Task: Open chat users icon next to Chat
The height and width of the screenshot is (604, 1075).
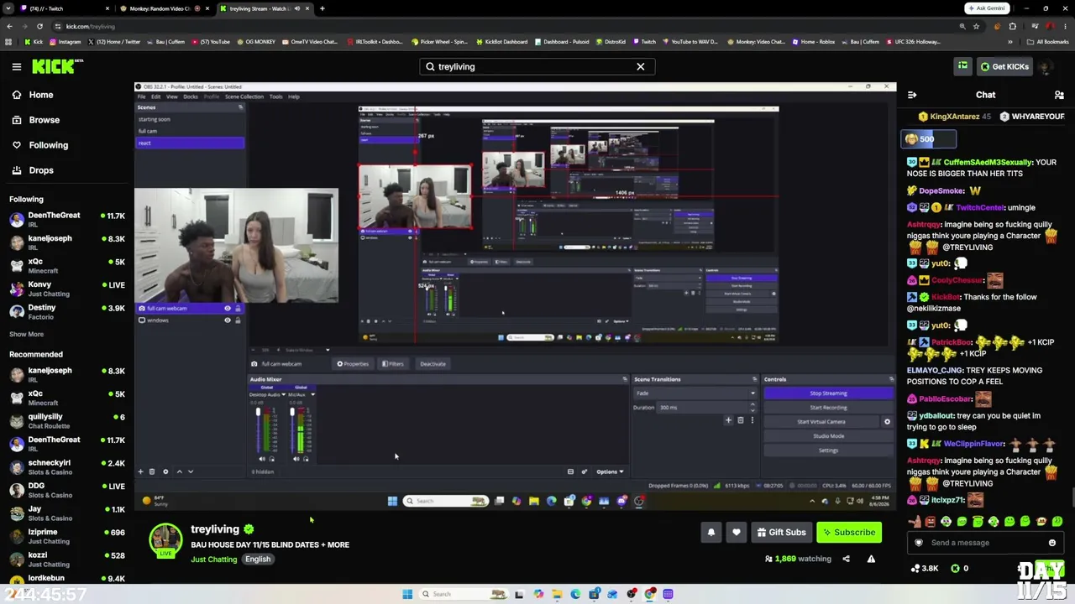Action: pyautogui.click(x=1059, y=95)
